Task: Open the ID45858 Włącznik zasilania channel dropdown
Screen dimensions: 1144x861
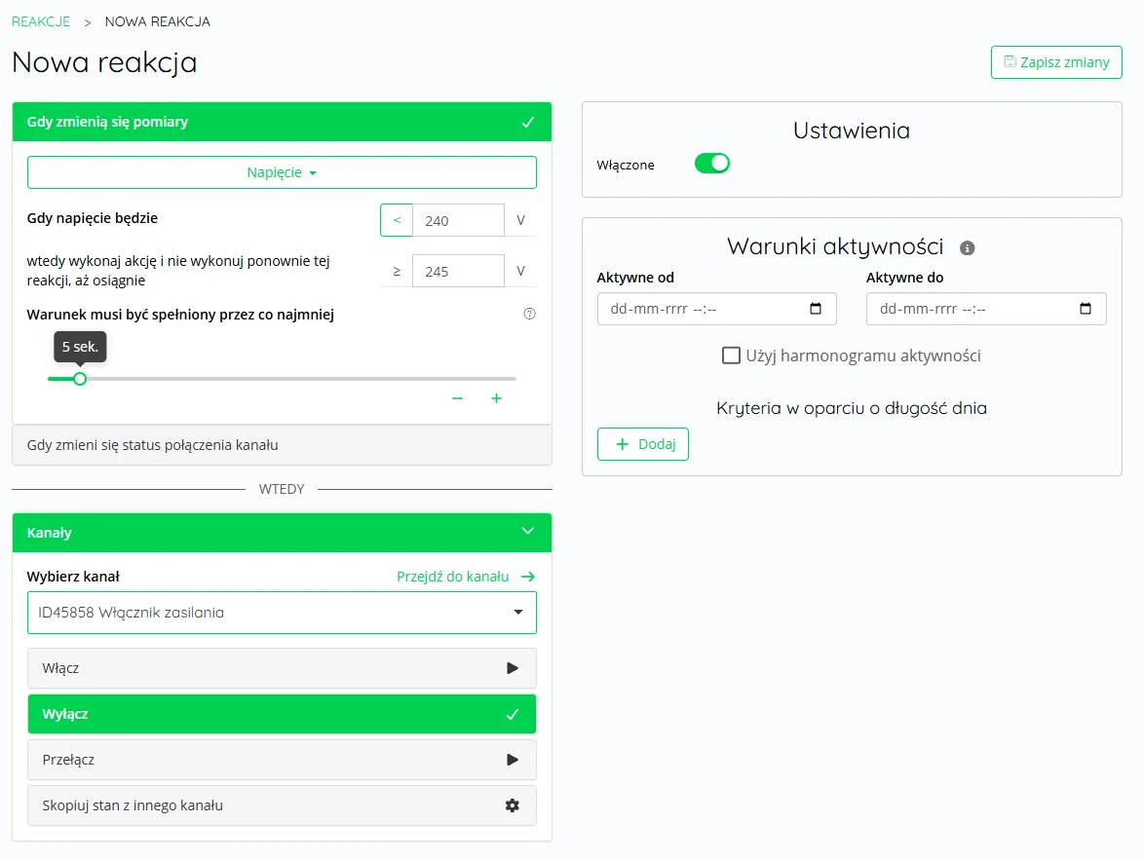Action: tap(282, 613)
